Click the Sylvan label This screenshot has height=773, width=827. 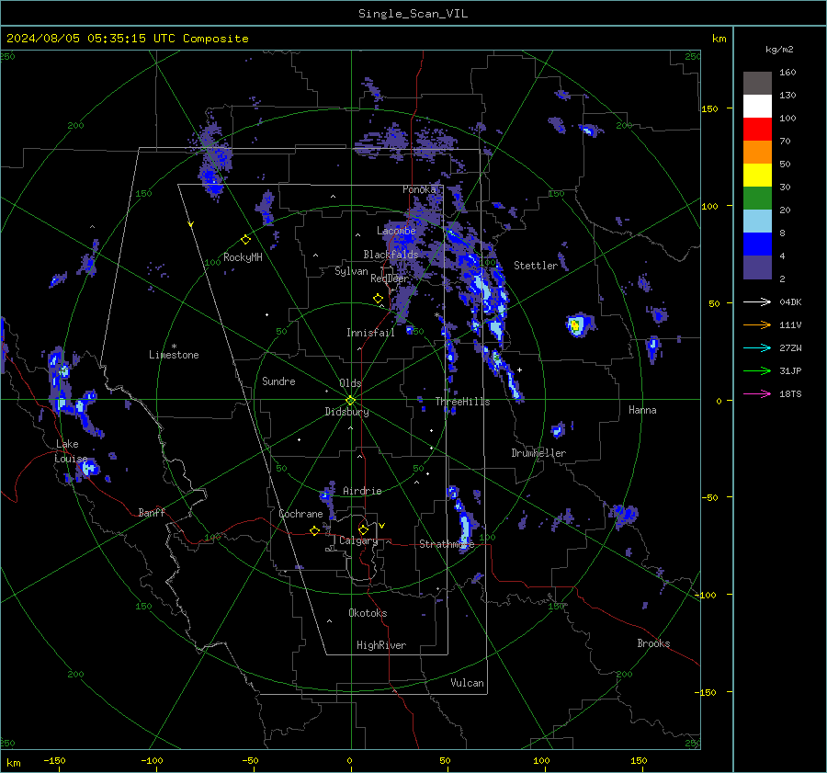click(351, 271)
